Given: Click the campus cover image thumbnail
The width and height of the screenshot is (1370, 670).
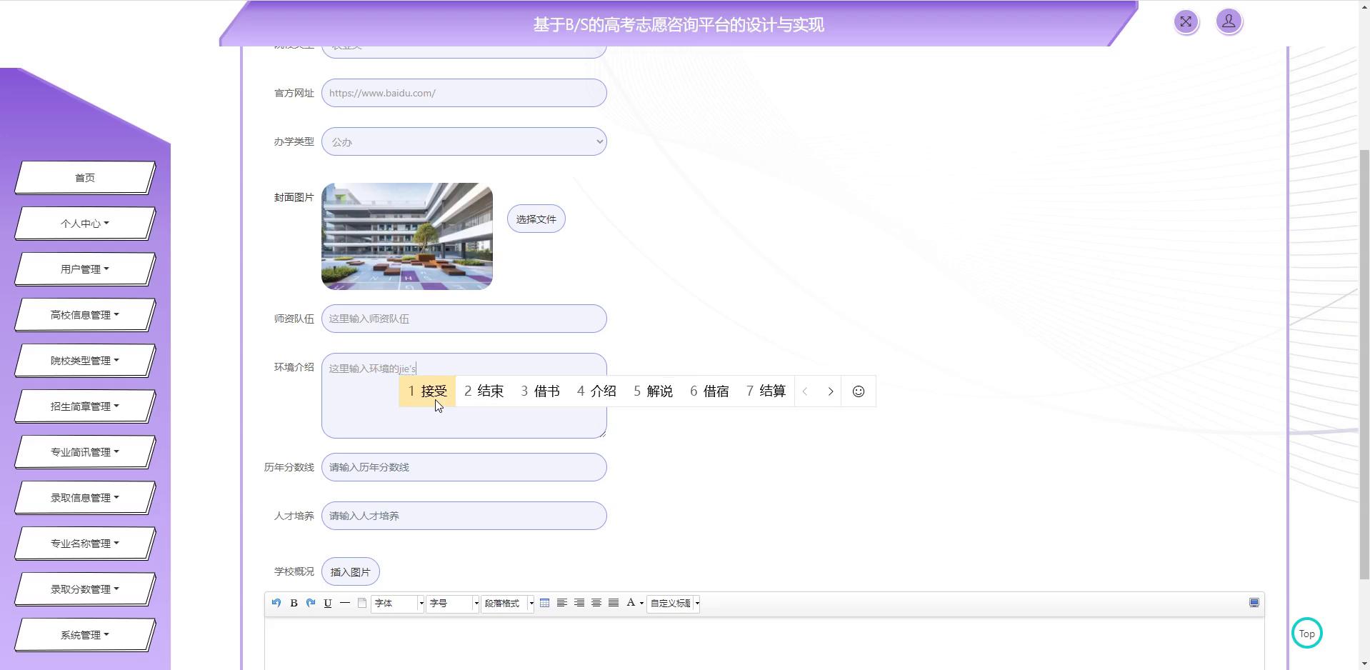Looking at the screenshot, I should pyautogui.click(x=407, y=236).
